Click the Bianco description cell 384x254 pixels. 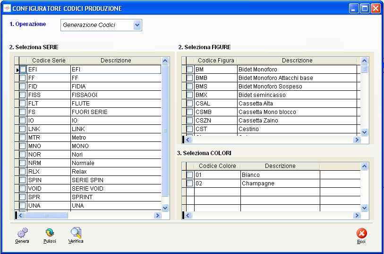click(280, 175)
